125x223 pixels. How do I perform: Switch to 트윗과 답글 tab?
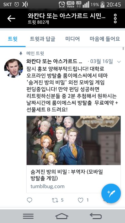pos(42,39)
